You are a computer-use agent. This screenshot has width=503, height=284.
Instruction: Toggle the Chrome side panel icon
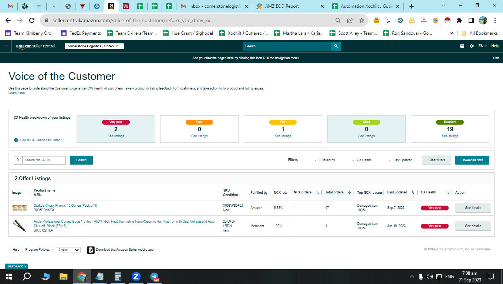(x=471, y=21)
